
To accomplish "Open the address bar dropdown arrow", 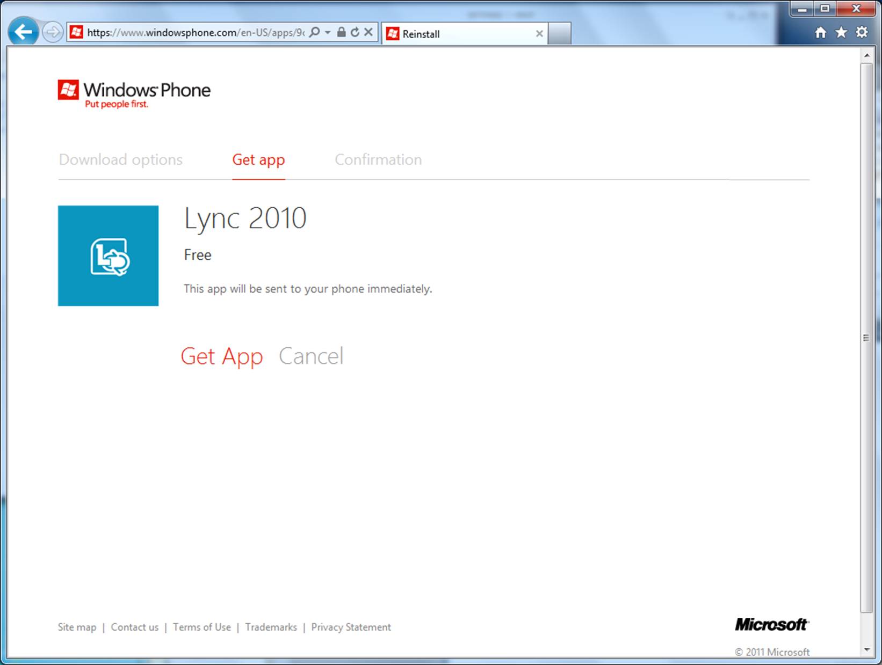I will [x=328, y=32].
